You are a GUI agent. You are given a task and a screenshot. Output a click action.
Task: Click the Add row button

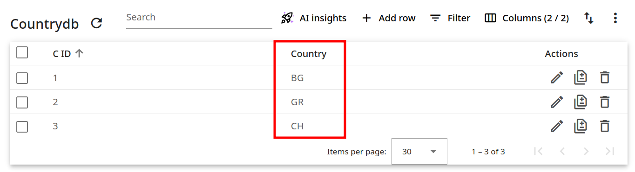tap(389, 18)
